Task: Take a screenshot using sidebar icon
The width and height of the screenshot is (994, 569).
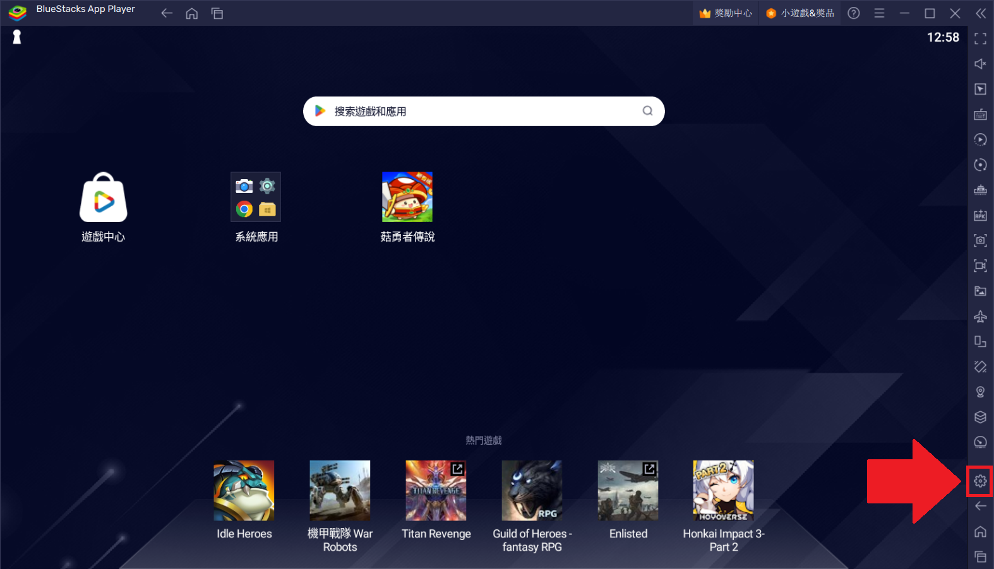Action: 980,240
